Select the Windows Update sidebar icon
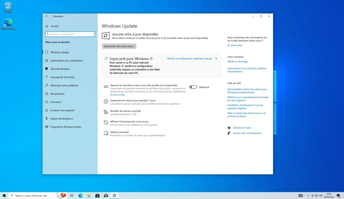The image size is (344, 199). click(46, 52)
